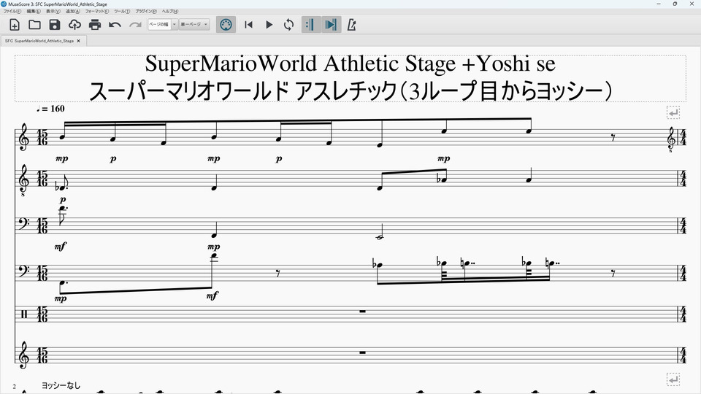Toggle MIDI input button
This screenshot has height=394, width=701.
pyautogui.click(x=226, y=25)
